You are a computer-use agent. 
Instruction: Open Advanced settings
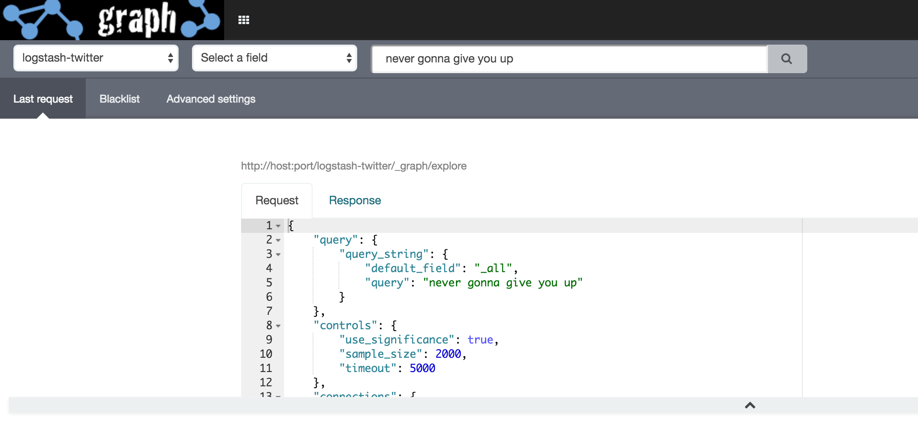(x=210, y=99)
